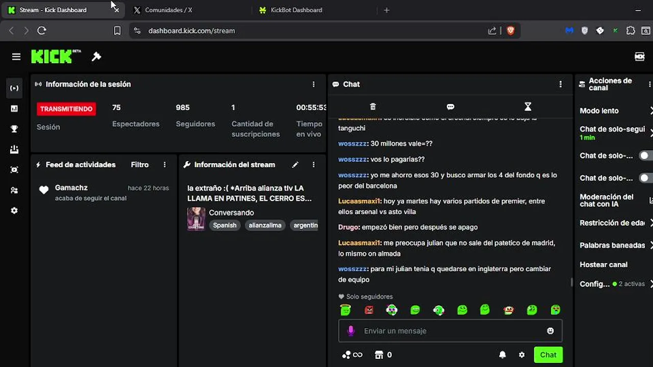The height and width of the screenshot is (367, 653).
Task: Open the podium leaderboard sidebar icon
Action: 14,149
